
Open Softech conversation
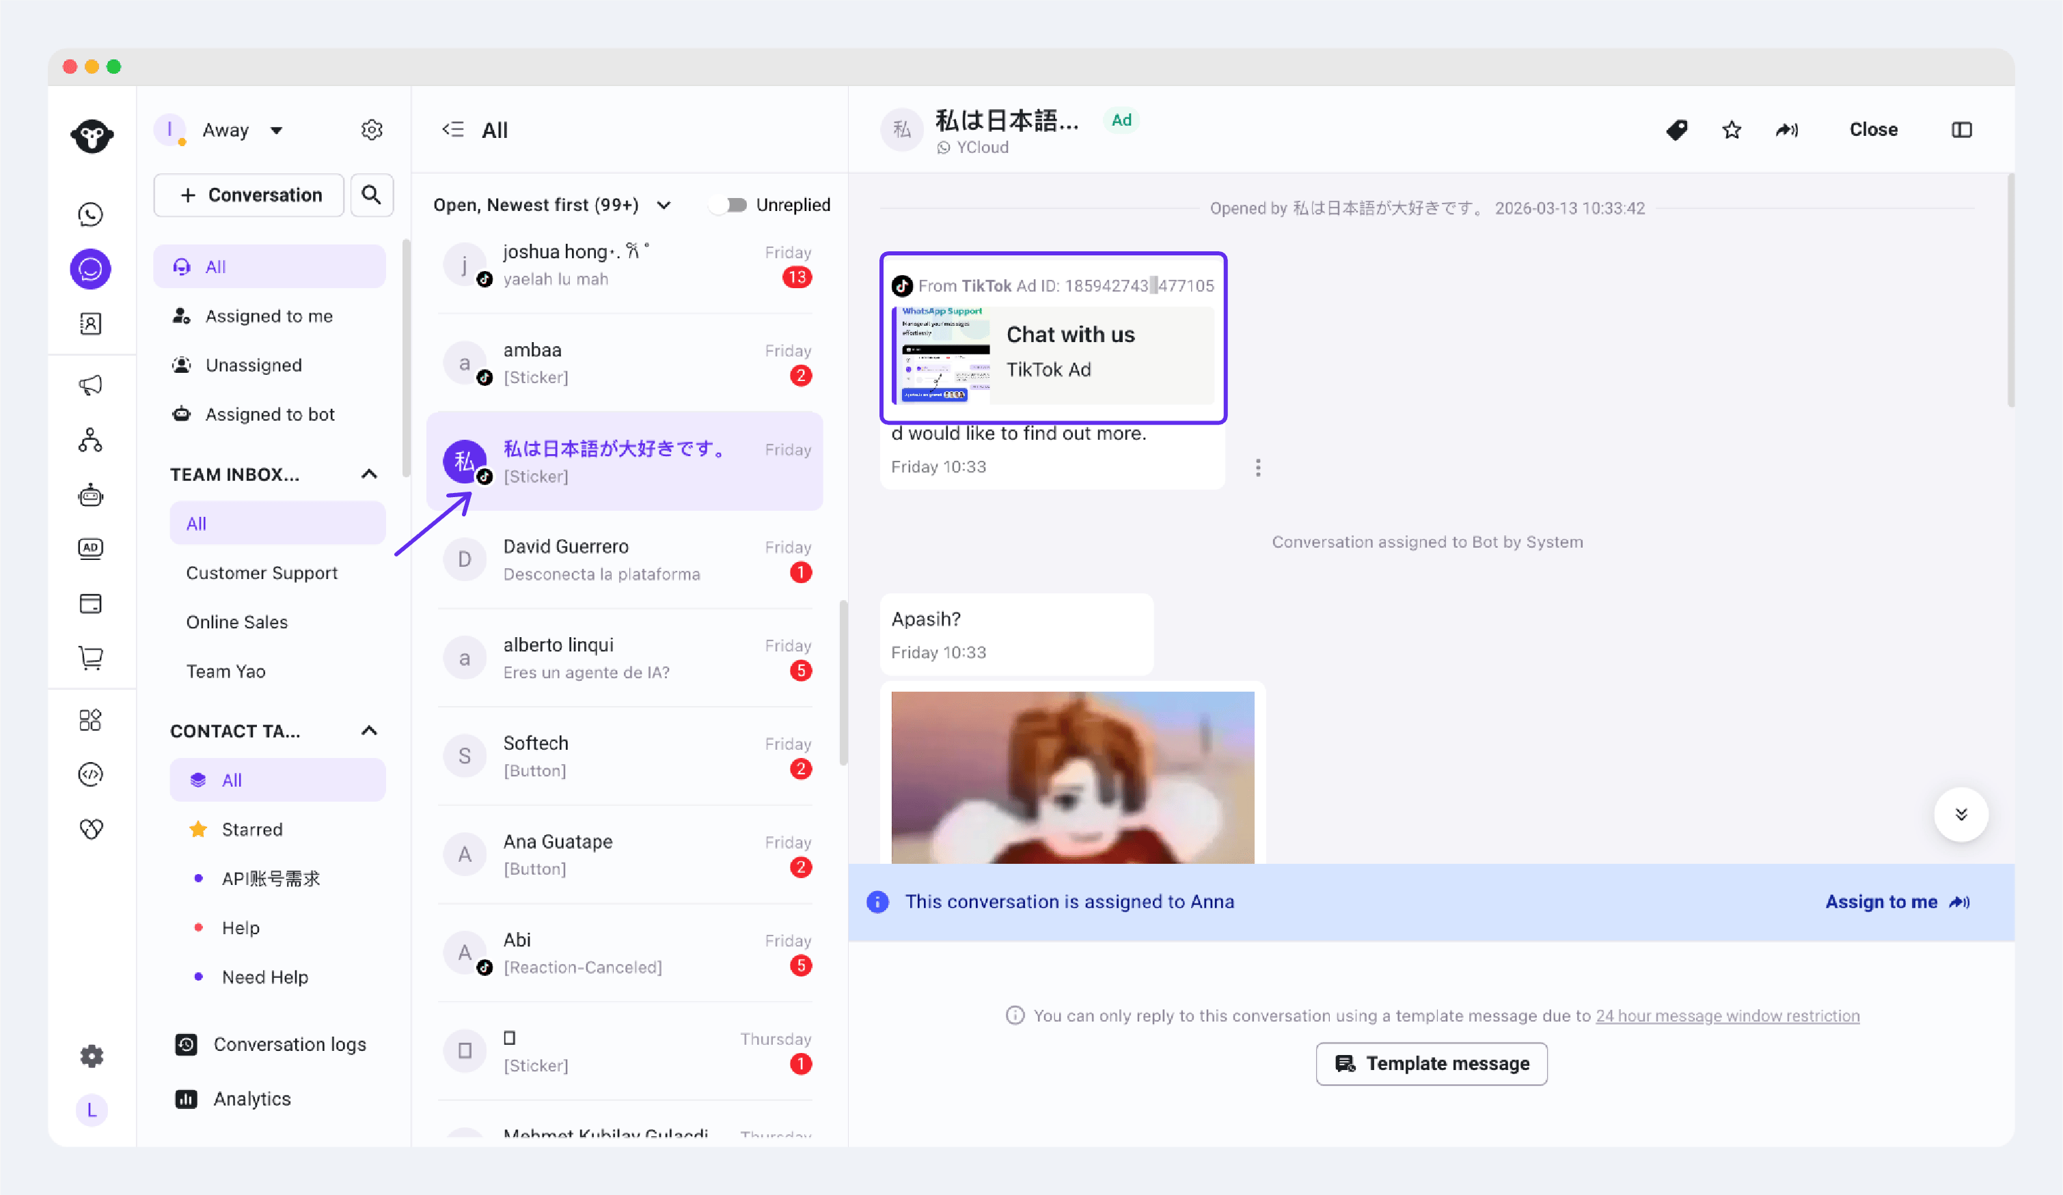click(x=625, y=756)
